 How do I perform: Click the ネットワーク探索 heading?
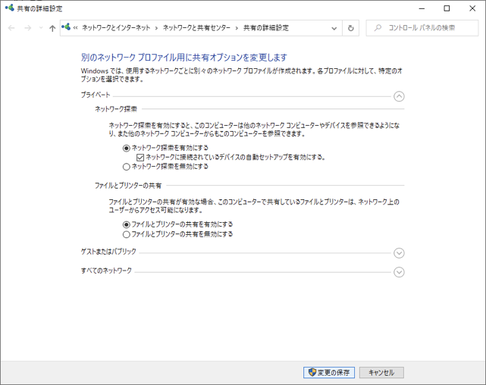[116, 109]
